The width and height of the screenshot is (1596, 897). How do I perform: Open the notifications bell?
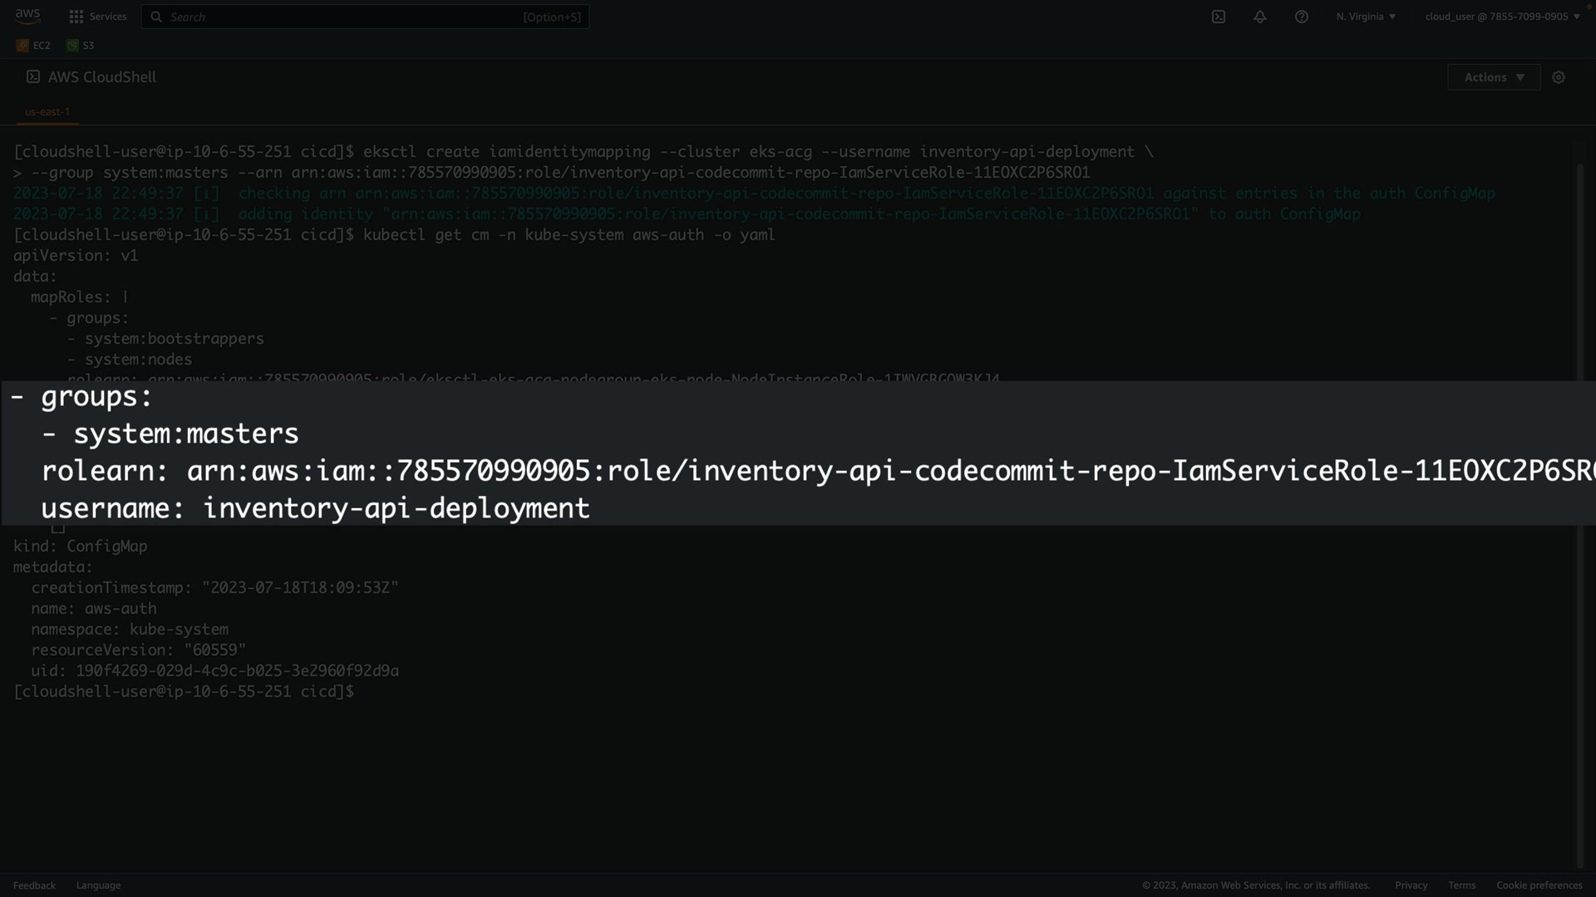(1260, 17)
